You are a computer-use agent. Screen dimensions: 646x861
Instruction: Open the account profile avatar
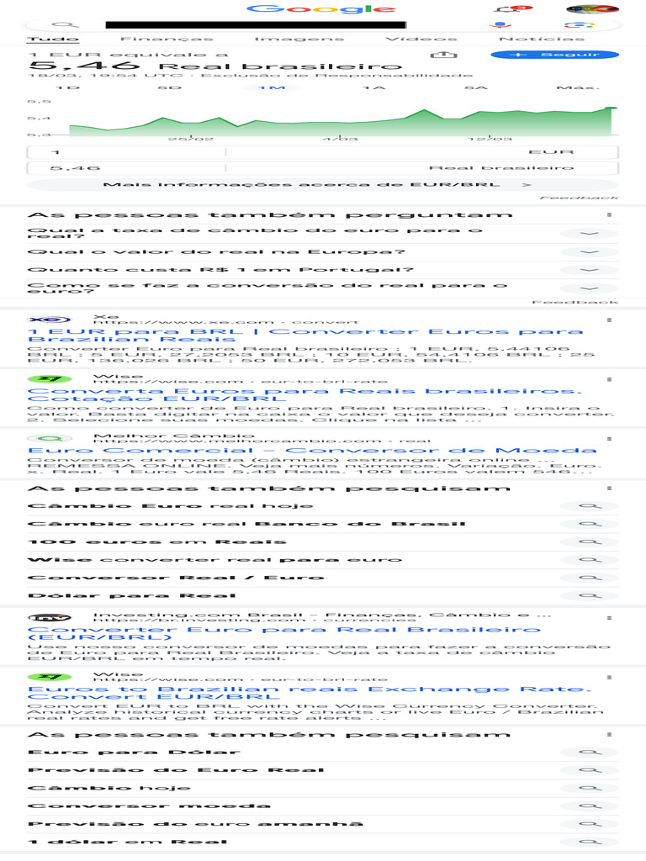(x=592, y=8)
